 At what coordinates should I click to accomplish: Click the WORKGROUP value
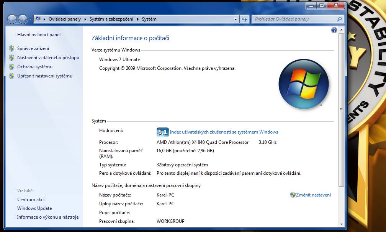pos(170,221)
